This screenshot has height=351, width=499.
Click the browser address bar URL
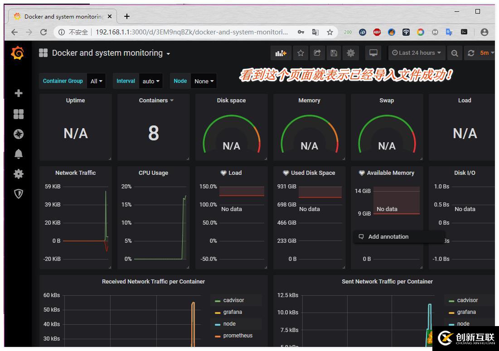192,32
